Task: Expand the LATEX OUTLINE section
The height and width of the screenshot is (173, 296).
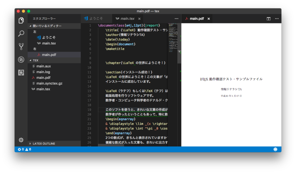Action: pos(54,144)
